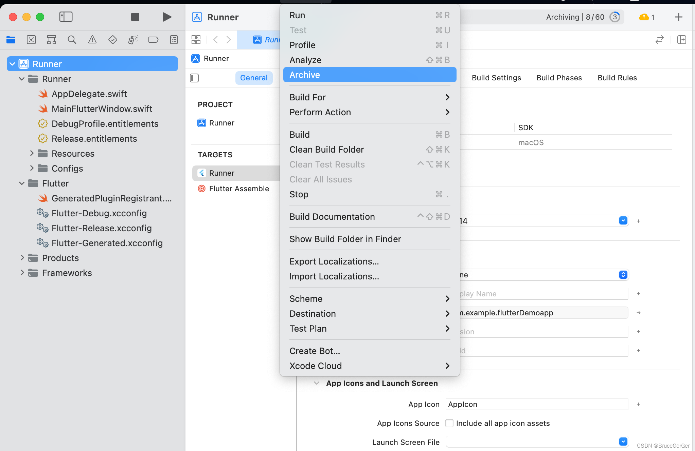The height and width of the screenshot is (451, 695).
Task: Open the Report navigator
Action: pos(174,40)
